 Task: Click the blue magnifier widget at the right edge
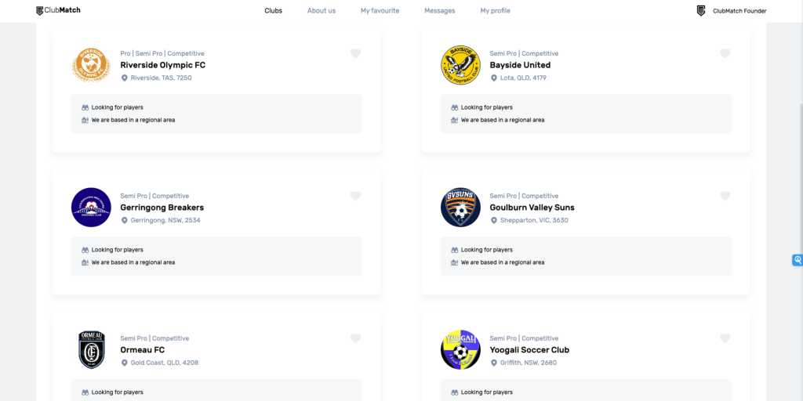[x=798, y=260]
